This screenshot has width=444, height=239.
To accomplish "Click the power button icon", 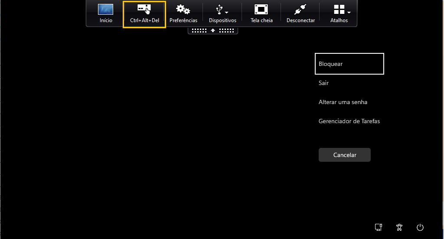I will tap(420, 227).
